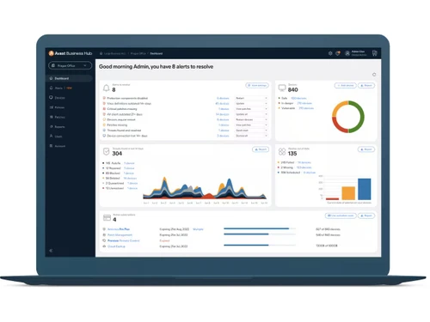Click the monitor icon in Devices card
Screen dimensions: 430x322
pos(282,88)
